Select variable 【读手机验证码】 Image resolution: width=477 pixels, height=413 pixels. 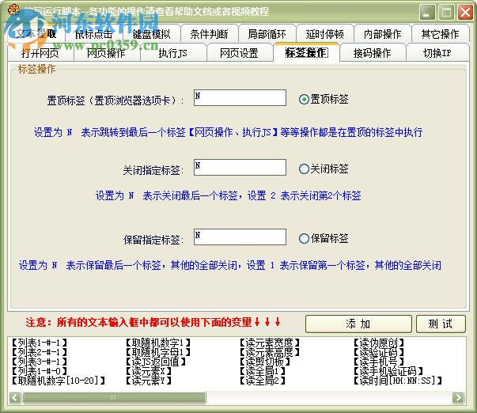tap(388, 371)
